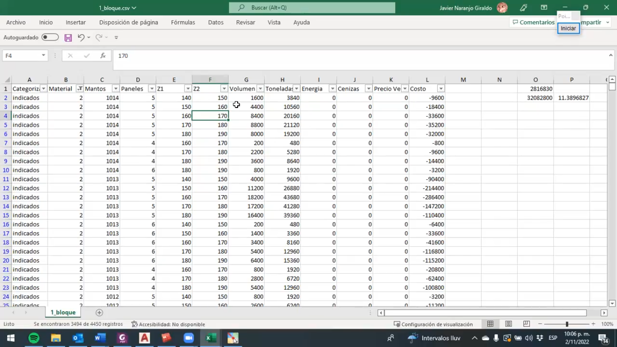The image size is (617, 347).
Task: Click the Javier Naranjo Giraldo profile picture
Action: tap(502, 8)
